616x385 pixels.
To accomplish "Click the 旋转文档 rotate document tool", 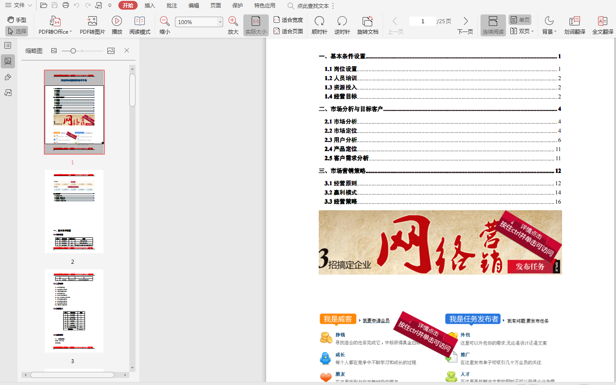I will coord(368,25).
